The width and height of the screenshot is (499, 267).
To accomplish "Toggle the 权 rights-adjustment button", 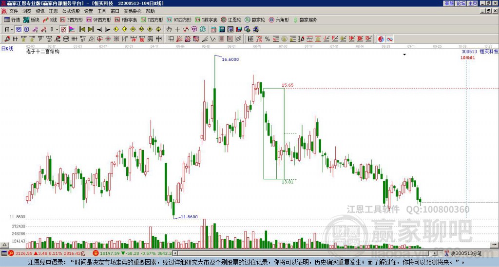I will (63, 29).
